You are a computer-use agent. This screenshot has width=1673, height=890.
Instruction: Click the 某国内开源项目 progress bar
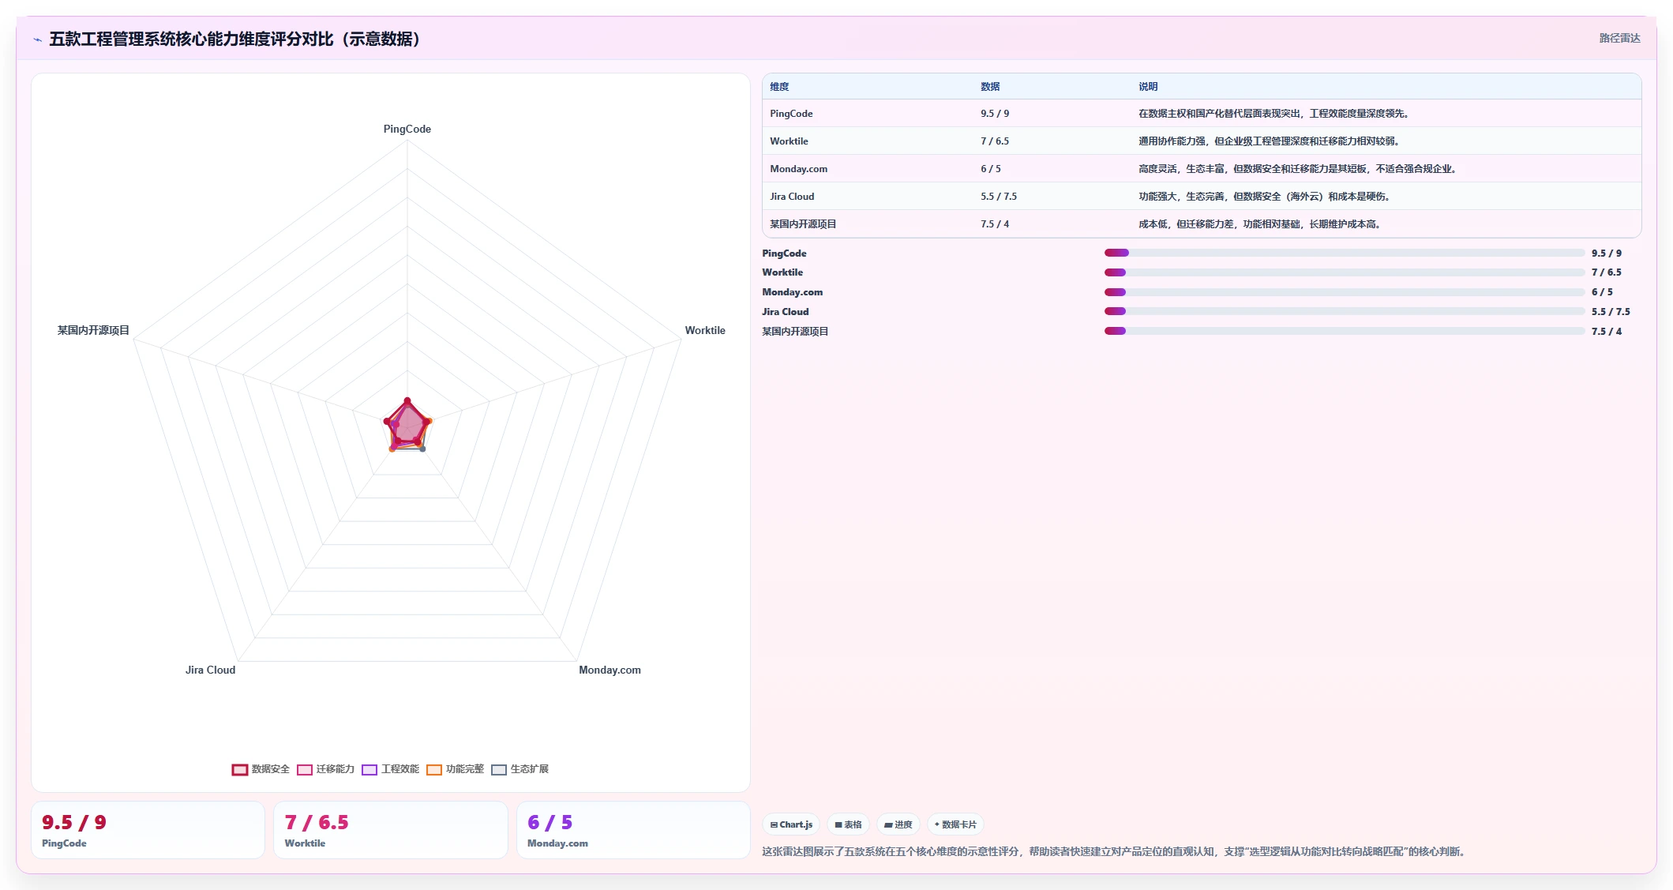(x=1345, y=331)
